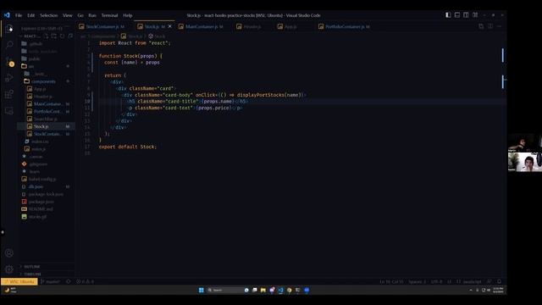Screen dimensions: 542x305
Task: Open the Manage gear icon
Action: (x=9, y=269)
